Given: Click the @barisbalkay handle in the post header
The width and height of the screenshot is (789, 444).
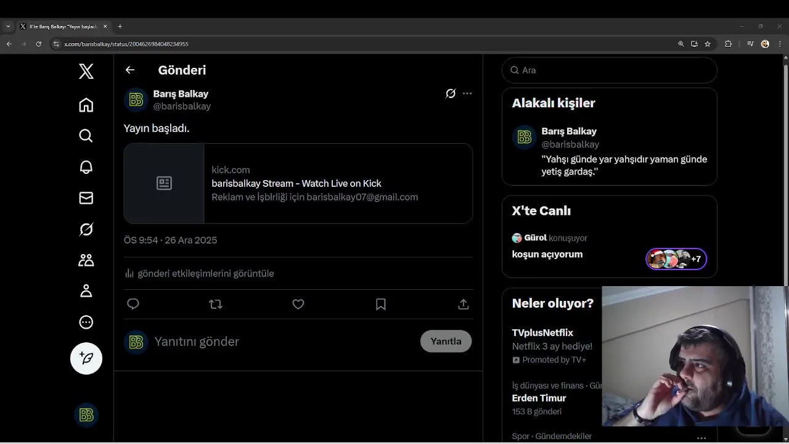Looking at the screenshot, I should click(182, 106).
